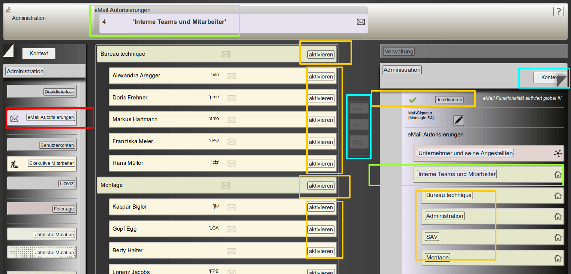The height and width of the screenshot is (274, 571).
Task: Click the left Kontext button
Action: pyautogui.click(x=39, y=53)
